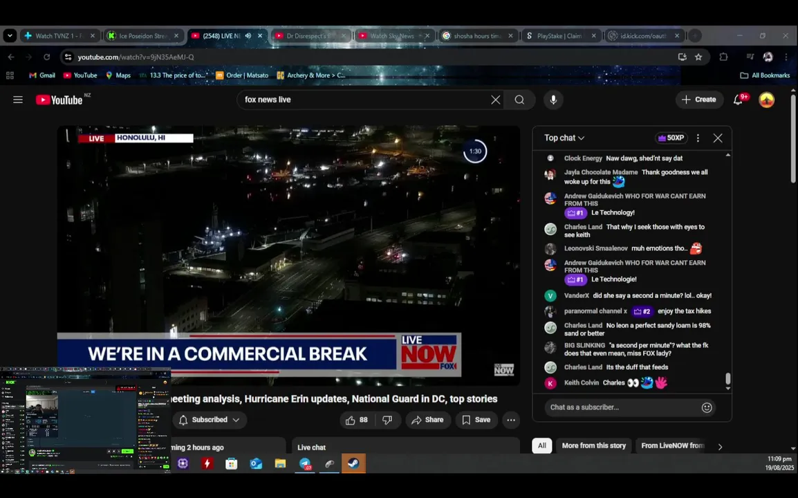Go back in browser history

pyautogui.click(x=11, y=57)
